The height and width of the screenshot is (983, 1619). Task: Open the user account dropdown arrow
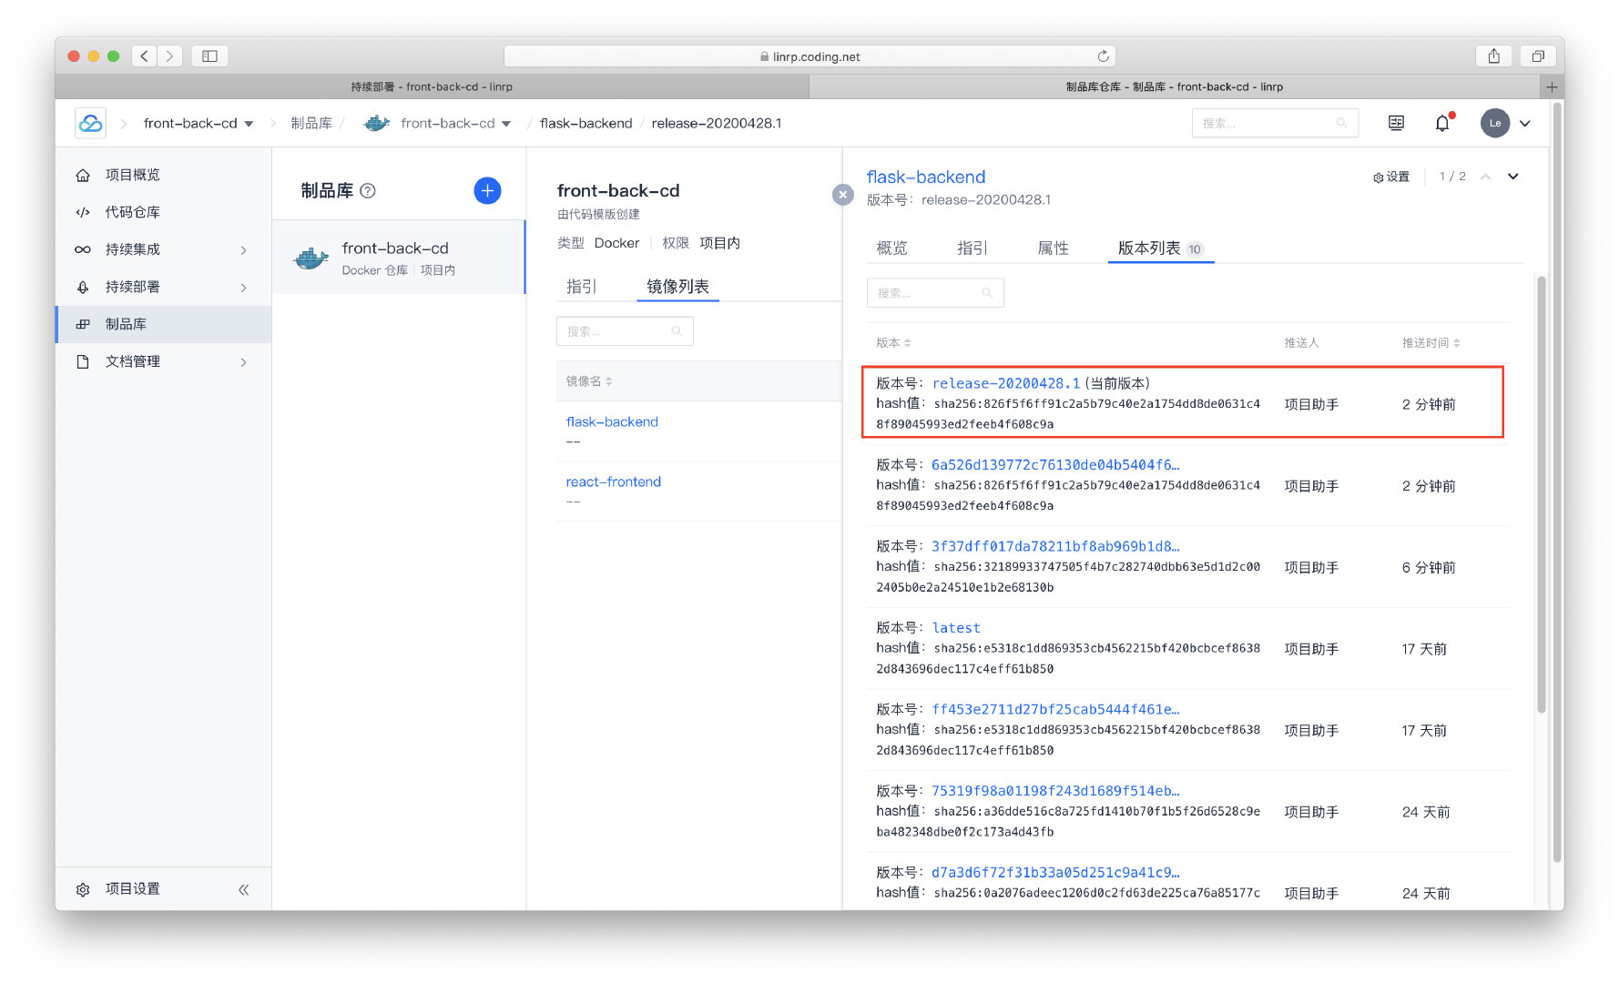pos(1525,123)
